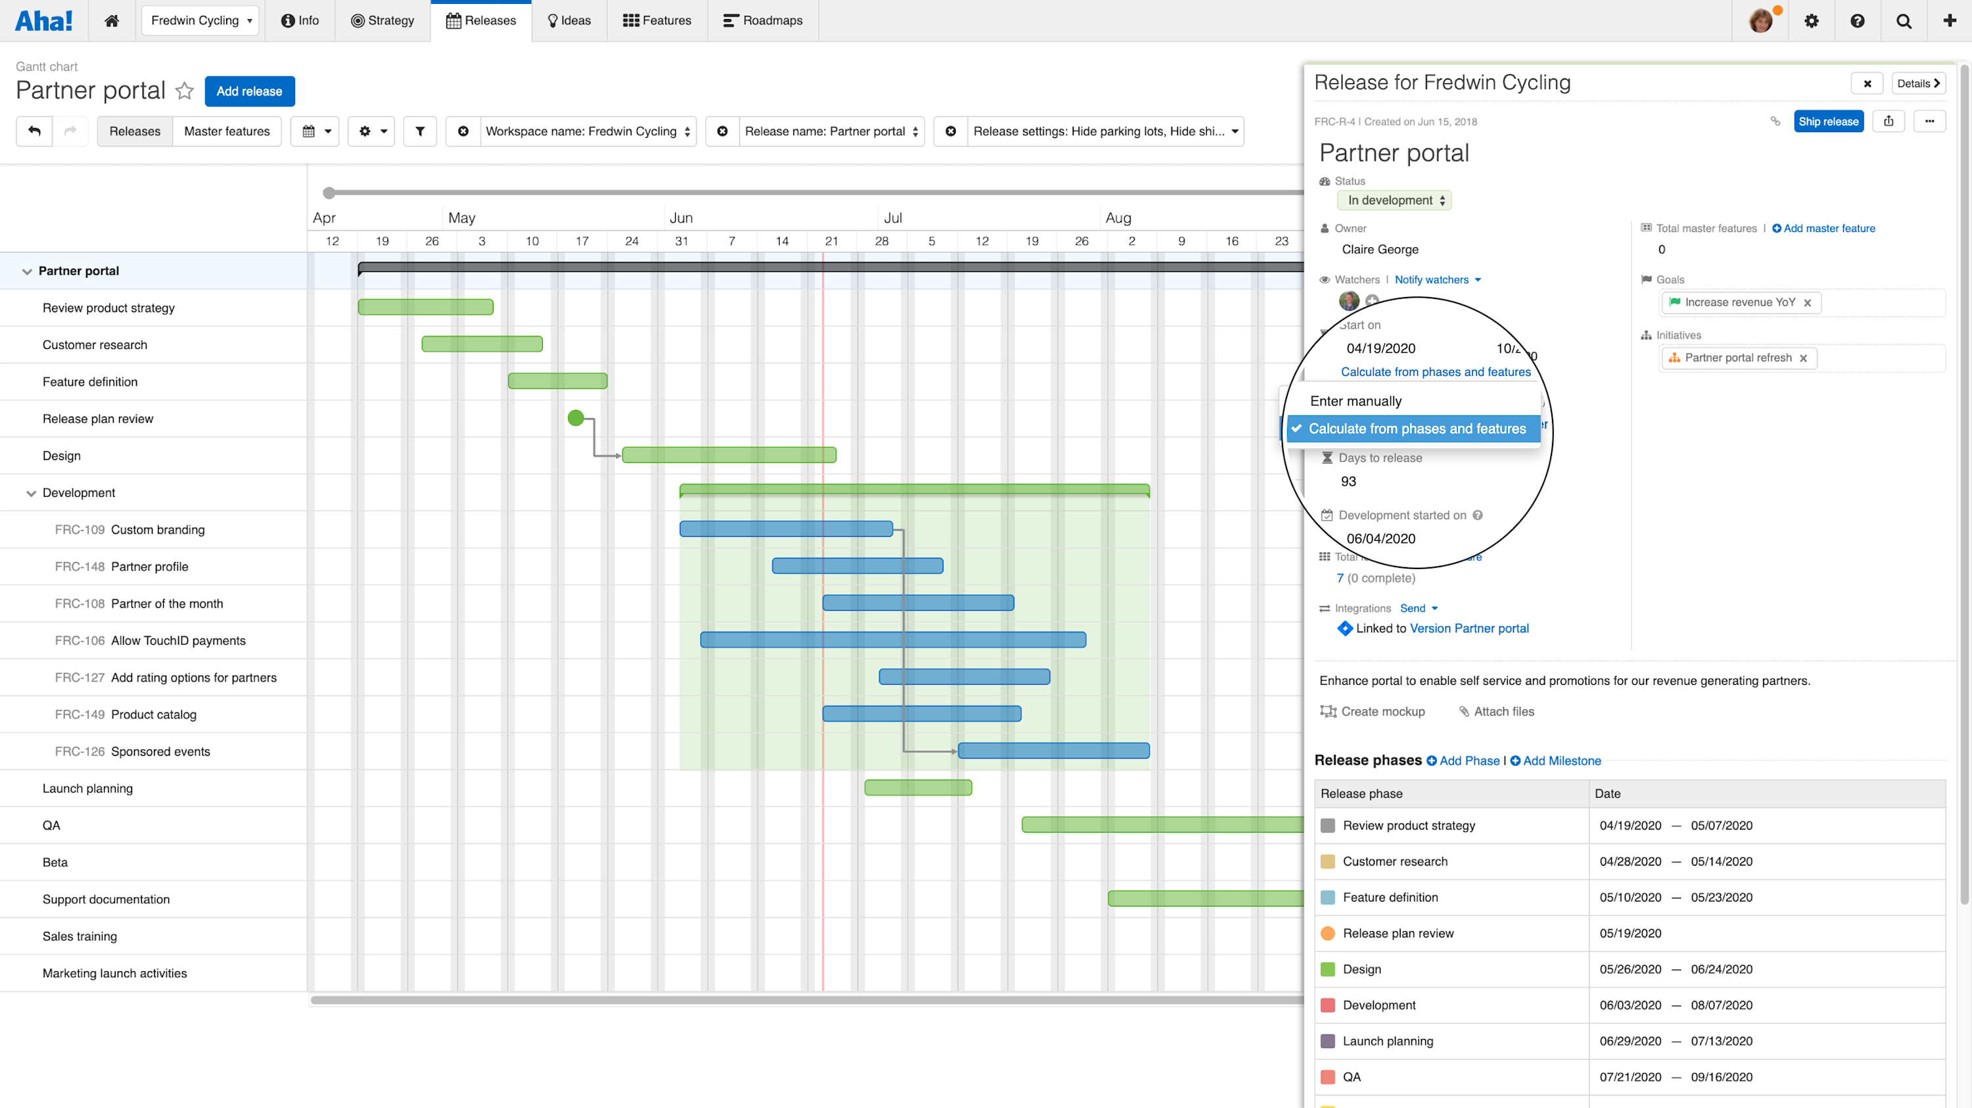The width and height of the screenshot is (1972, 1108).
Task: Switch the view to Master features
Action: (227, 131)
